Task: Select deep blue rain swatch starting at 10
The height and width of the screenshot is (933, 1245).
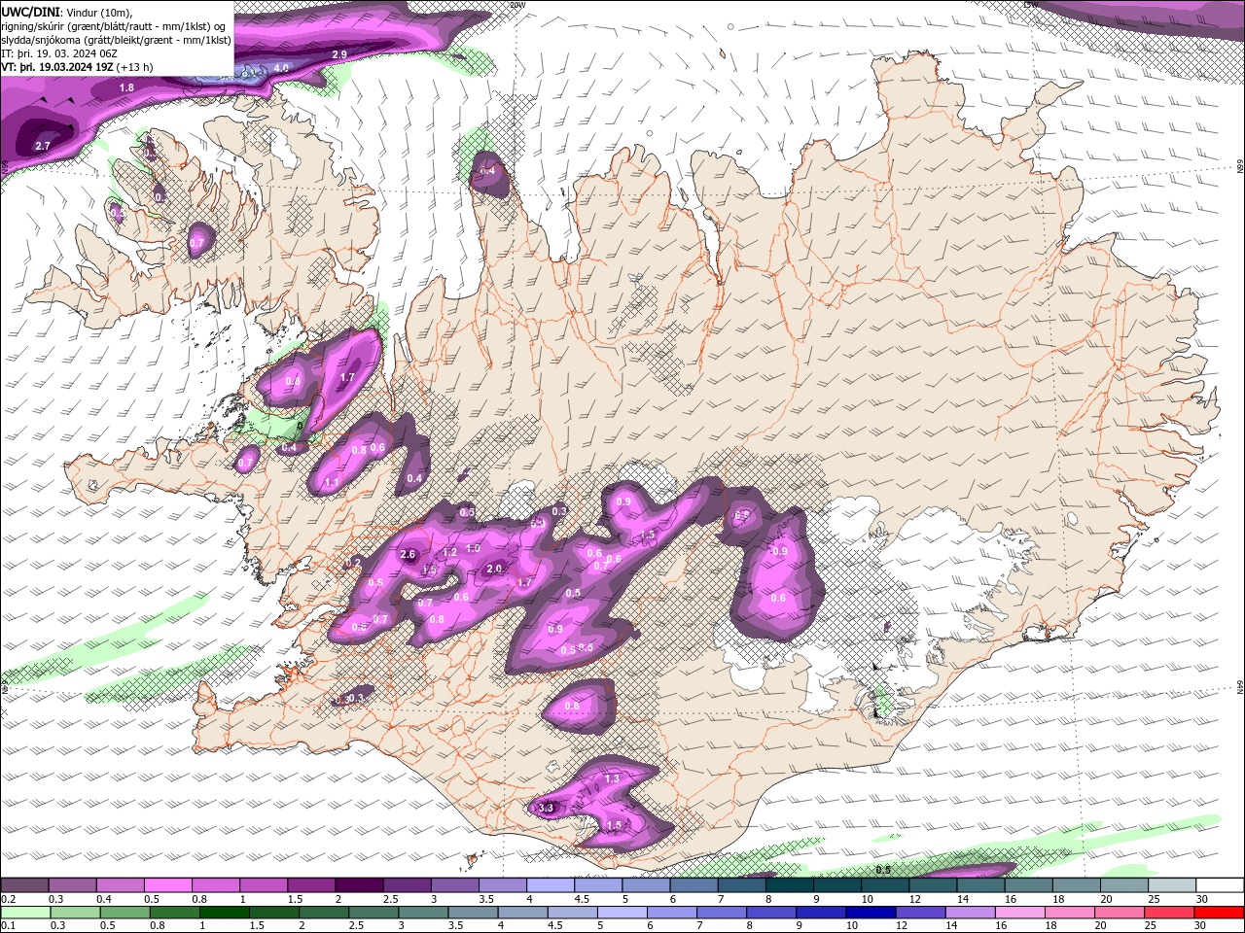Action: click(871, 913)
